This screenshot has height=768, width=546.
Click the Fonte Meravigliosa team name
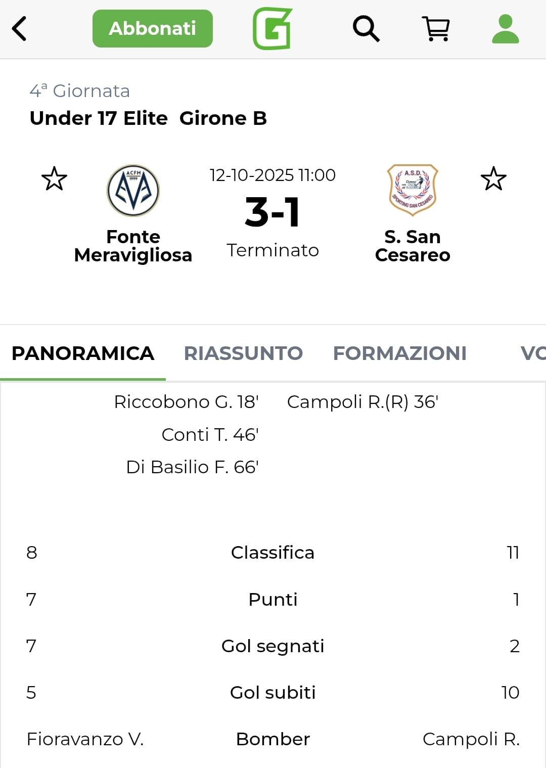click(x=133, y=246)
